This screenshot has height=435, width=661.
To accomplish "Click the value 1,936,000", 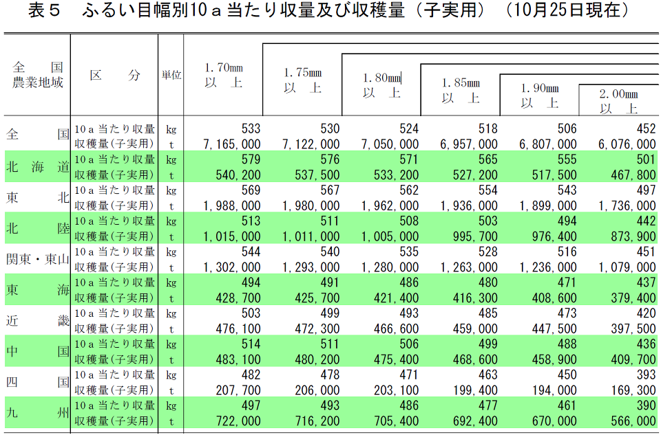I will [x=469, y=205].
